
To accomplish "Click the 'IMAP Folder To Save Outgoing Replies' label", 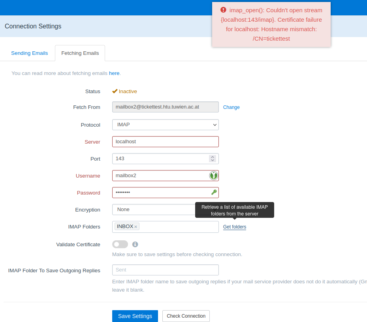I will [54, 271].
